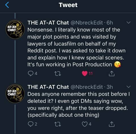This screenshot has width=136, height=134.
Task: Tap THE AT-AT Chat name on second tweet
Action: 48,87
